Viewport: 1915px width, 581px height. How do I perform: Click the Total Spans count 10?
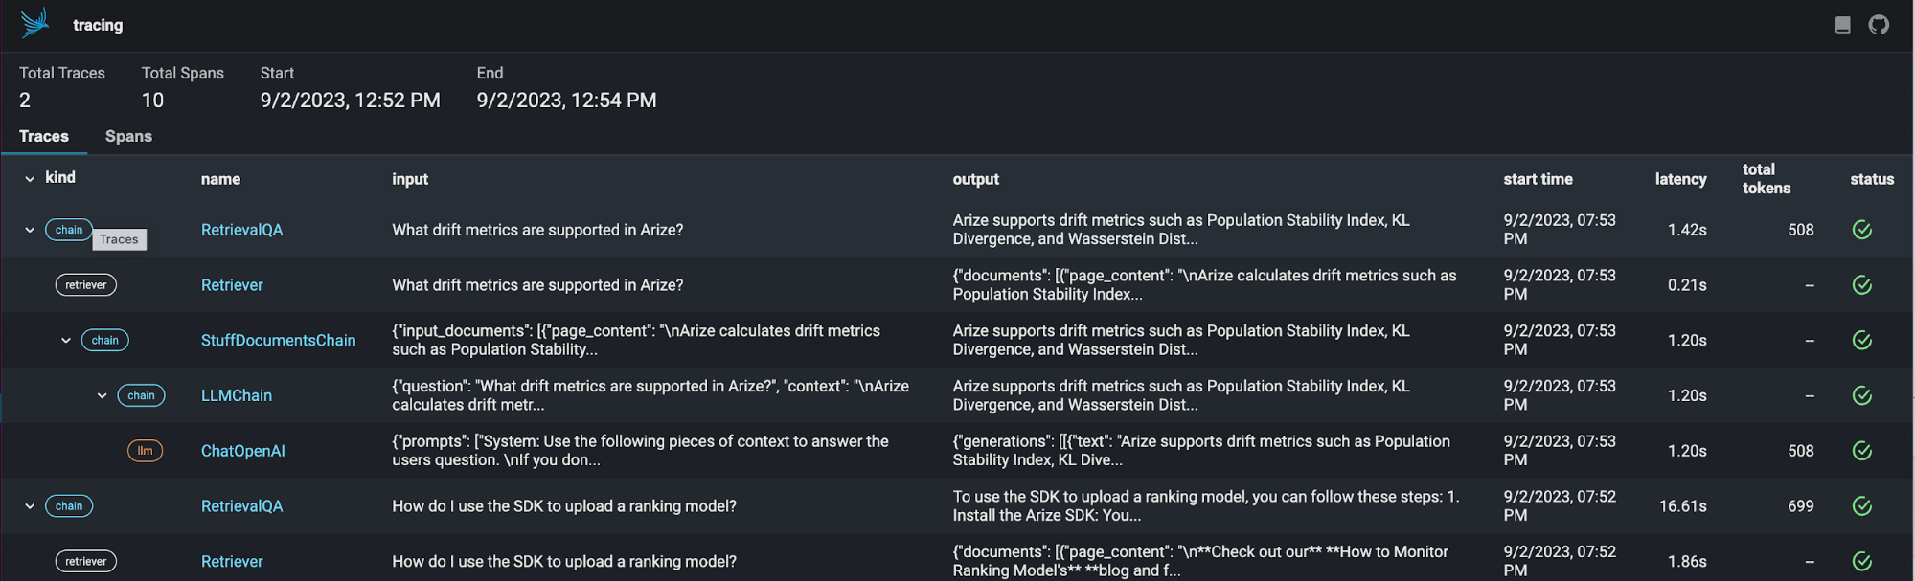[x=152, y=101]
